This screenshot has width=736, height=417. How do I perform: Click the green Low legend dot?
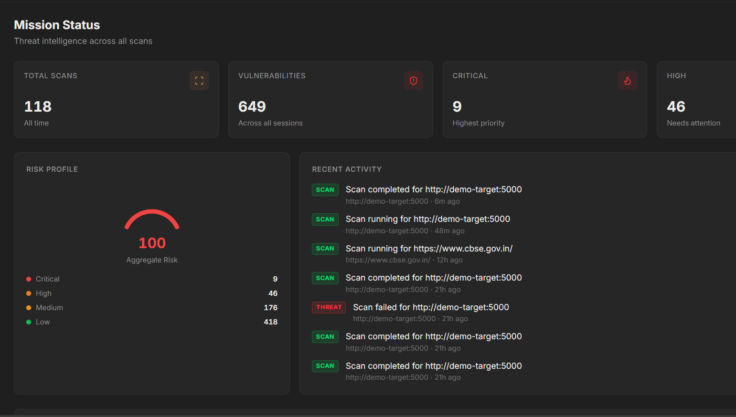coord(29,322)
